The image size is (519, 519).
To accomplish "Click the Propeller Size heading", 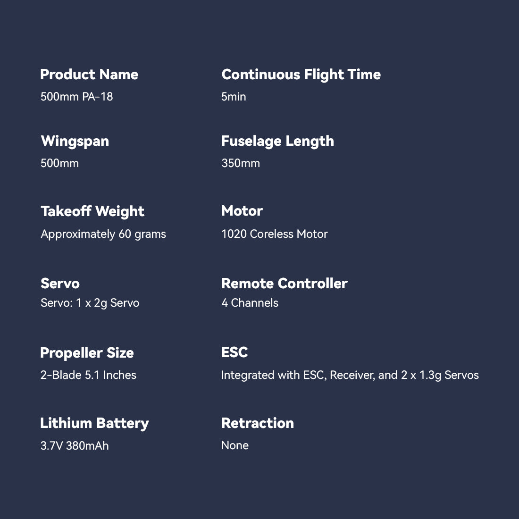I will point(87,353).
